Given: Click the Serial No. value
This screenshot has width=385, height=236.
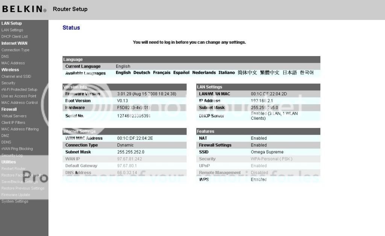Looking at the screenshot, I should tap(134, 116).
